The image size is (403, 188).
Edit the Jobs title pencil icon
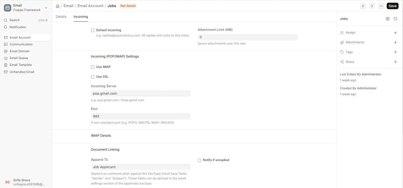click(388, 19)
